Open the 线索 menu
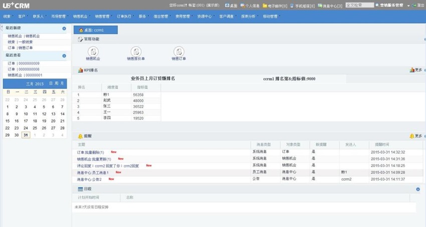 [x=7, y=16]
